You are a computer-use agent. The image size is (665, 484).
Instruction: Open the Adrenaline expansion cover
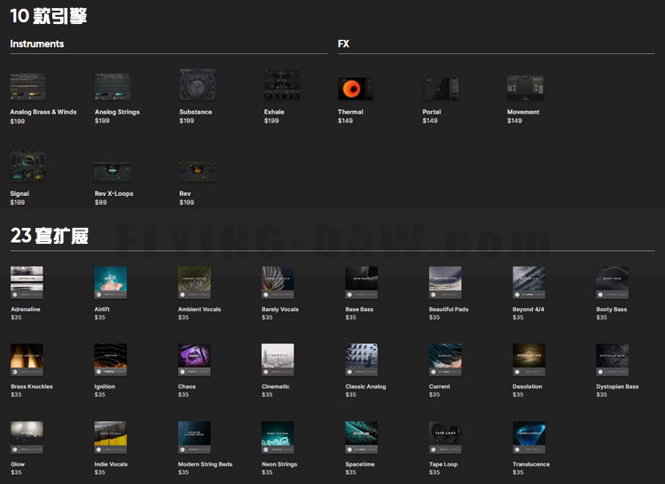tap(27, 282)
